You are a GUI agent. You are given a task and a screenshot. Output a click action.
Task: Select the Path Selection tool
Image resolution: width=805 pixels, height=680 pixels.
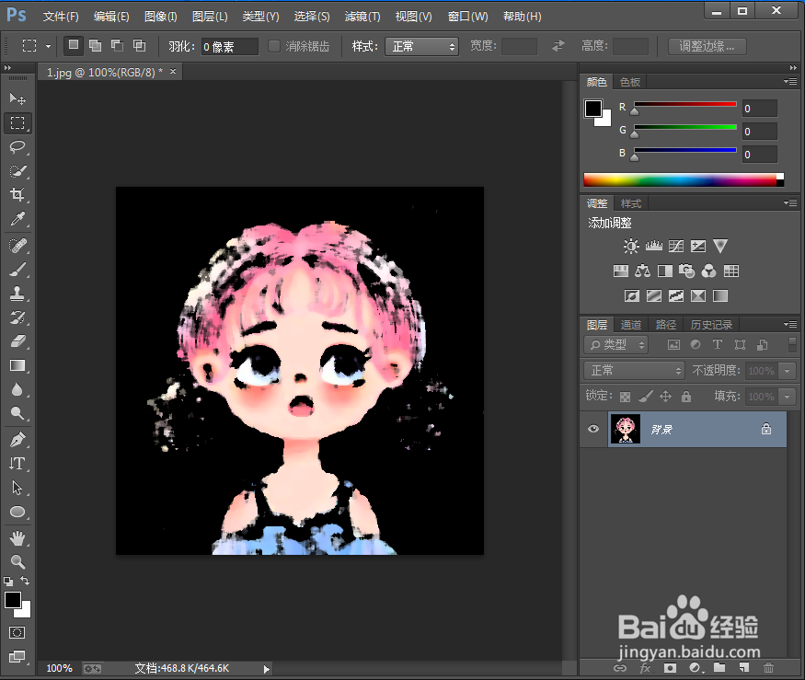click(17, 488)
